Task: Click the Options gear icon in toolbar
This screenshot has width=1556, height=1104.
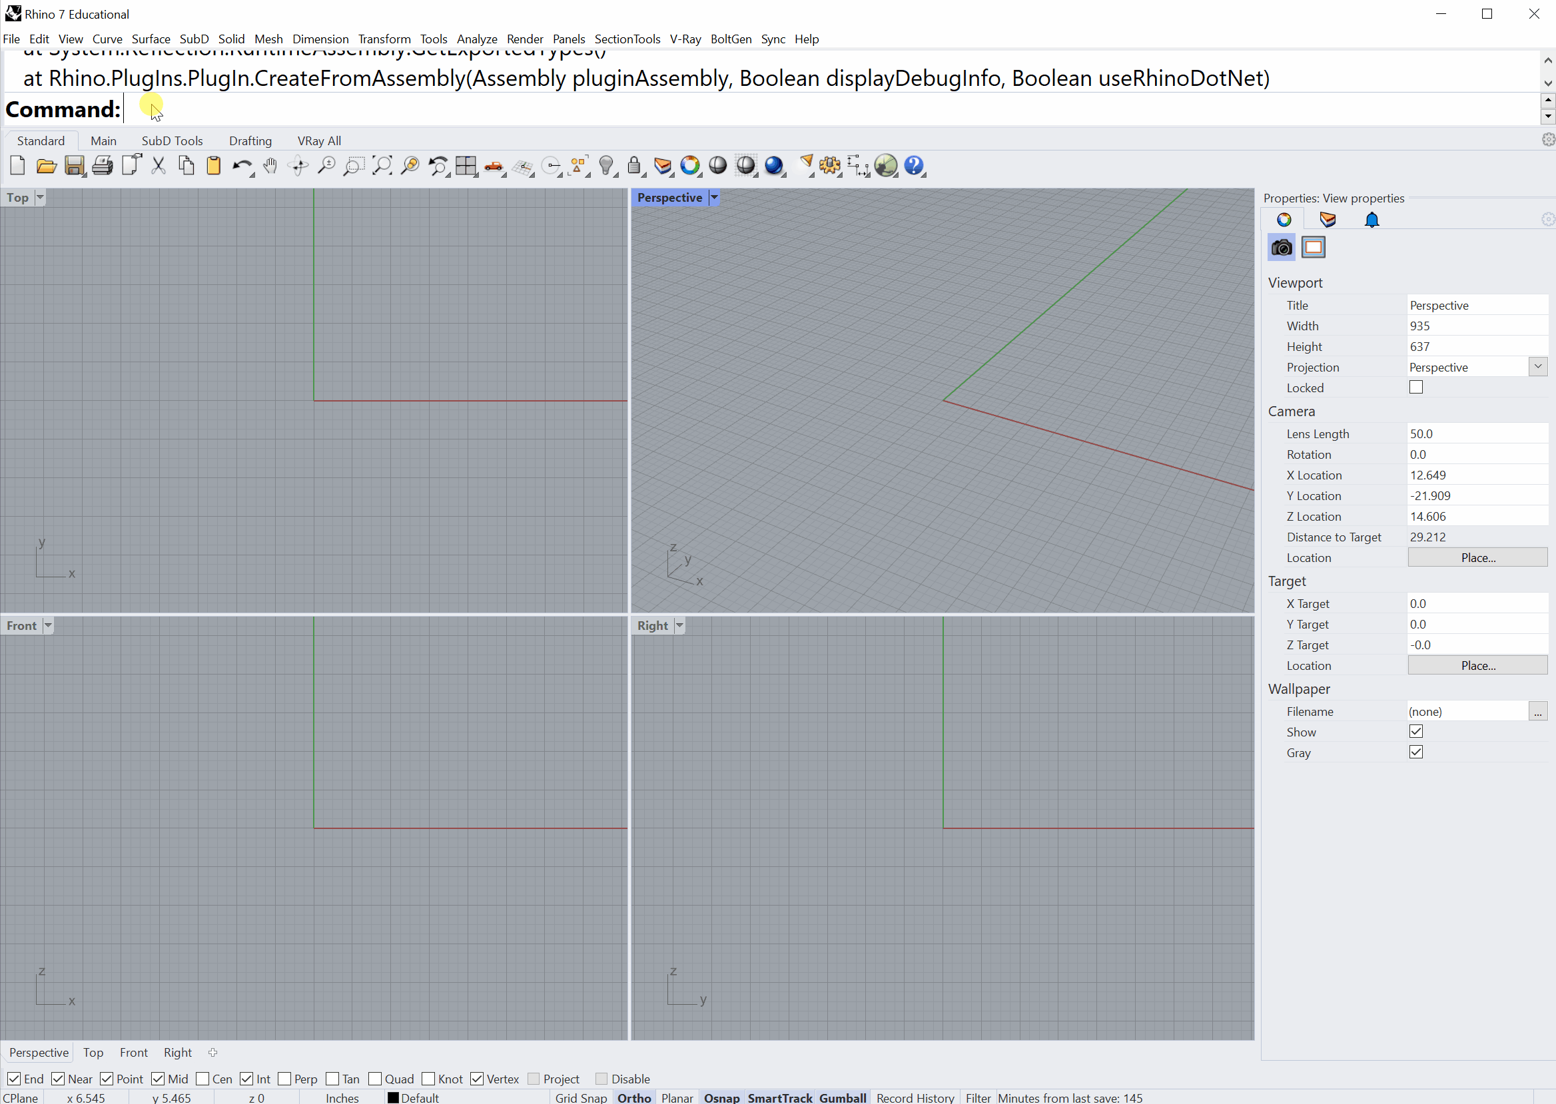Action: tap(830, 166)
